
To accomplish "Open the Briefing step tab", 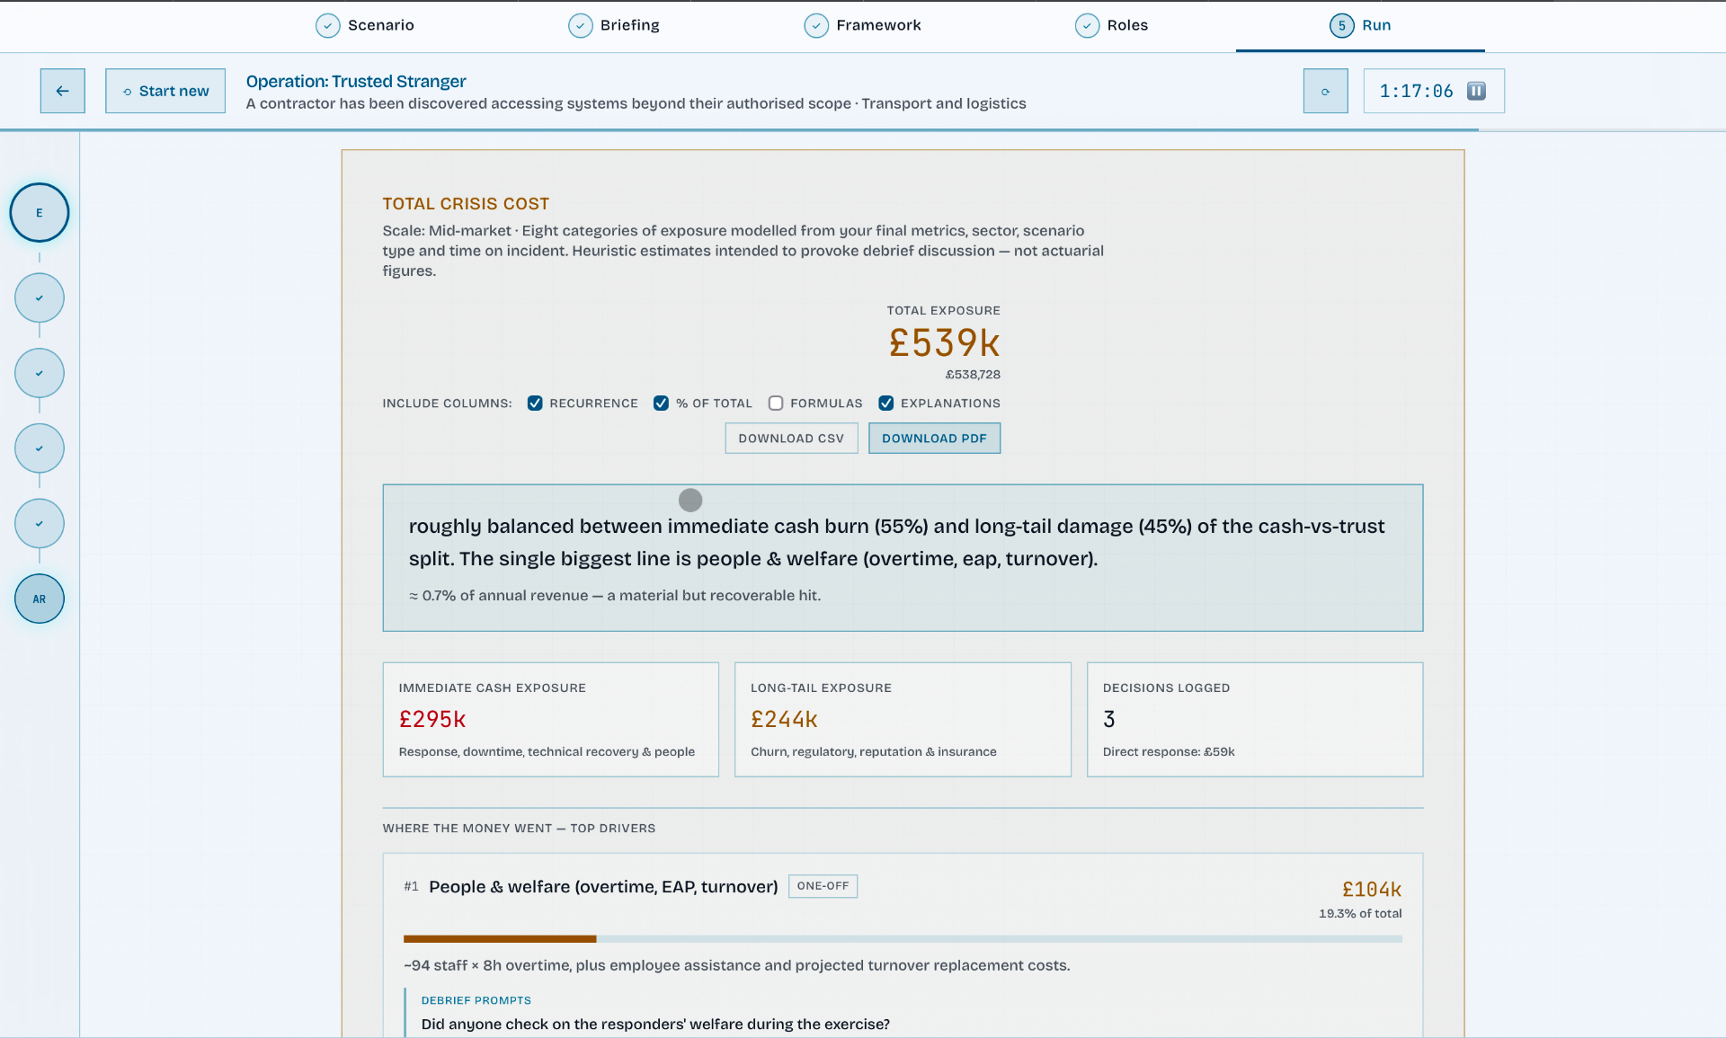I will coord(614,25).
